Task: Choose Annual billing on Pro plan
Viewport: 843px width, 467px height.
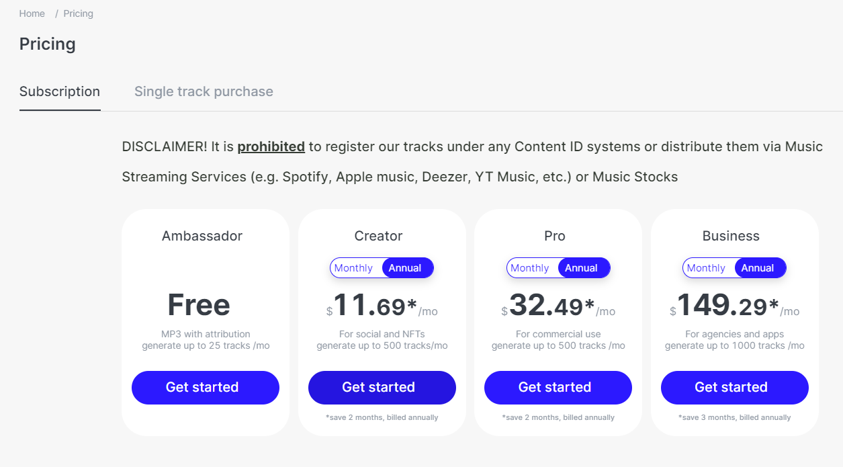Action: [x=581, y=268]
